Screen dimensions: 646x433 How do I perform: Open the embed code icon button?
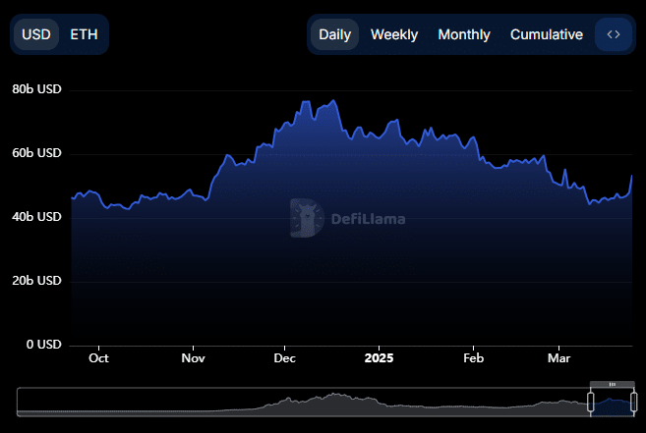(614, 34)
